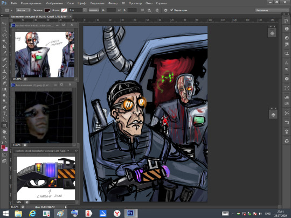291x218 pixels.
Task: Select the Pen tool
Action: [x=4, y=107]
